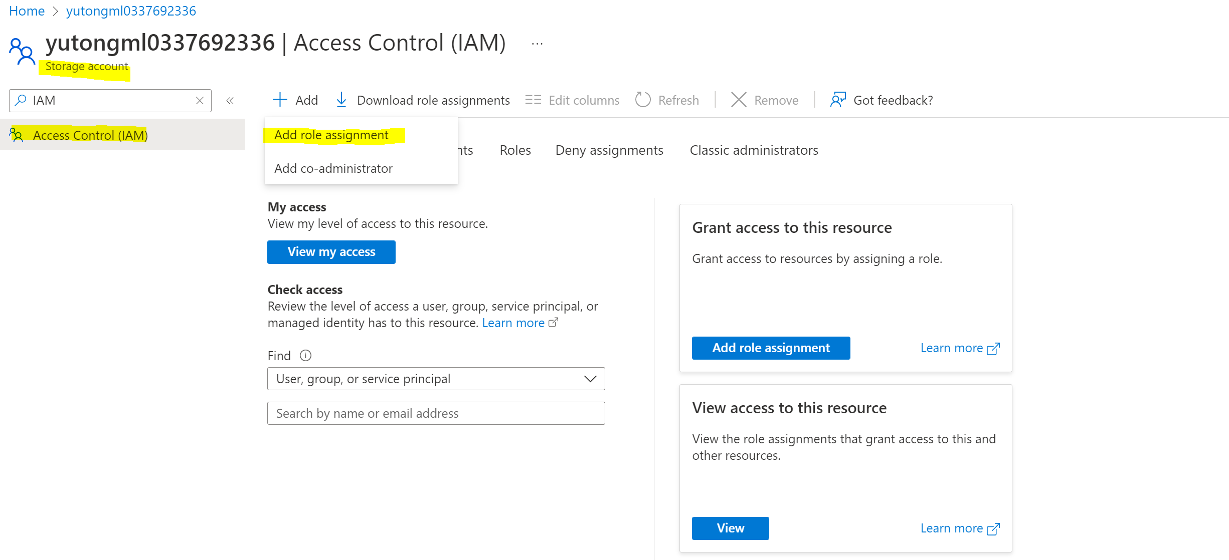This screenshot has height=560, width=1229.
Task: Click the Refresh circular arrow icon
Action: tap(643, 100)
